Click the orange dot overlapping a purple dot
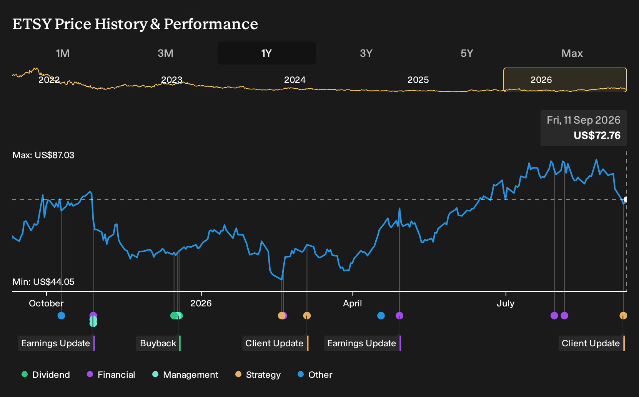The width and height of the screenshot is (639, 397). point(281,316)
